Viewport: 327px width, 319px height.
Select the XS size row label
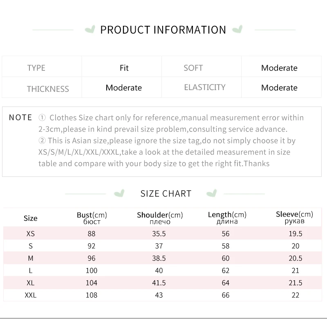coord(31,234)
